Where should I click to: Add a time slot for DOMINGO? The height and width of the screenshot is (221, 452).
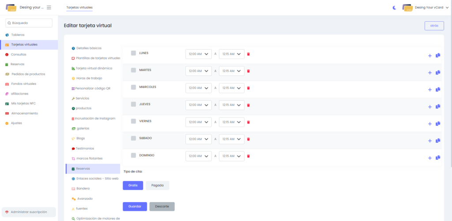[x=429, y=158]
